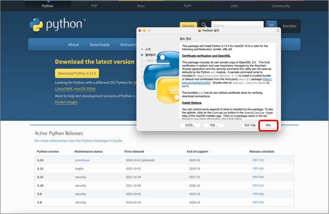Expand the Downloads navigation menu
The width and height of the screenshot is (329, 214).
(100, 45)
